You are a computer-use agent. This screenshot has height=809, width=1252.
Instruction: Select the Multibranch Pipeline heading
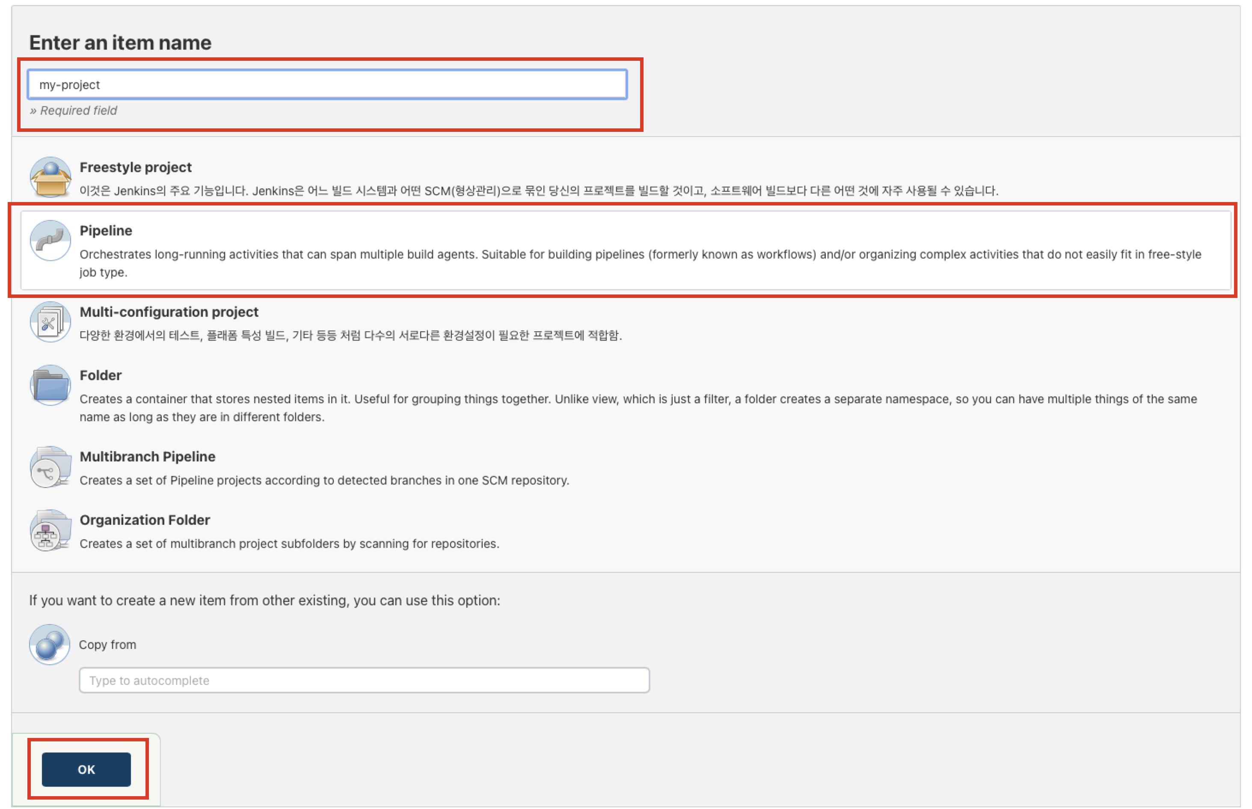147,456
